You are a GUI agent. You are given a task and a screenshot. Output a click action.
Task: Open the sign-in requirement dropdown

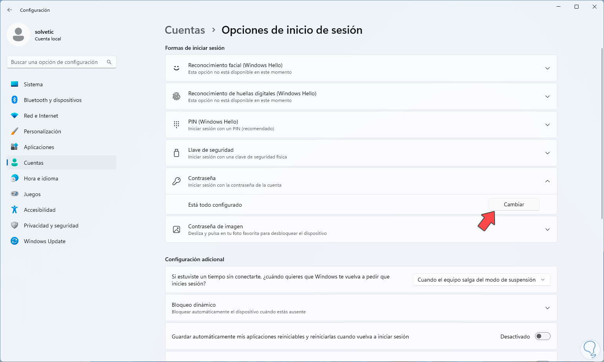point(482,280)
